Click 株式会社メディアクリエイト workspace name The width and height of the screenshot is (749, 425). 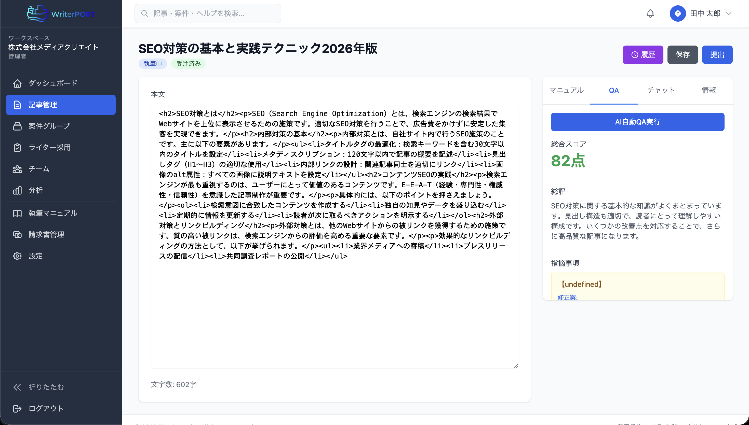coord(53,47)
